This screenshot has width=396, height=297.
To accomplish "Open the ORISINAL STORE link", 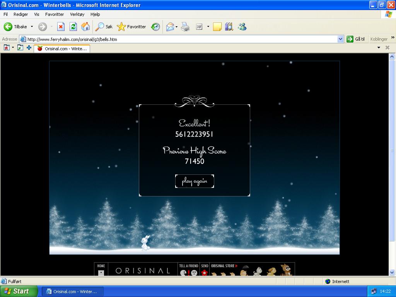I will (x=224, y=266).
